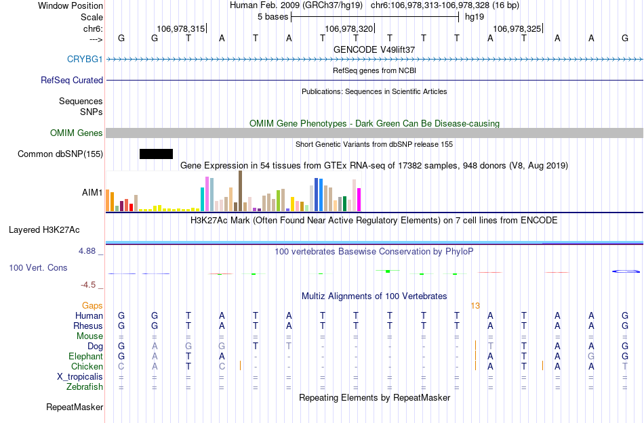The image size is (644, 423).
Task: Click the magenta bar ending the GTEx chart
Action: 359,200
